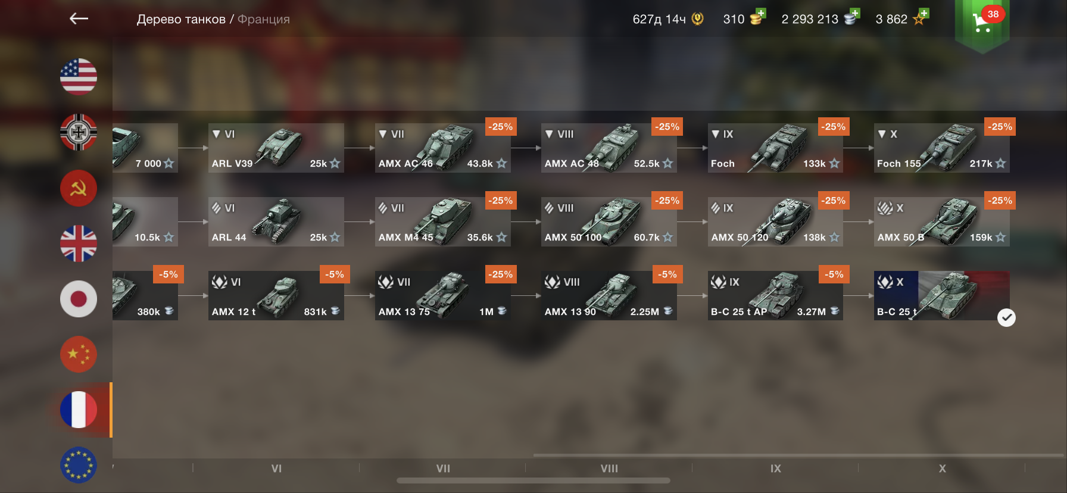Select the United Kingdom flag icon
This screenshot has height=493, width=1067.
click(x=79, y=244)
